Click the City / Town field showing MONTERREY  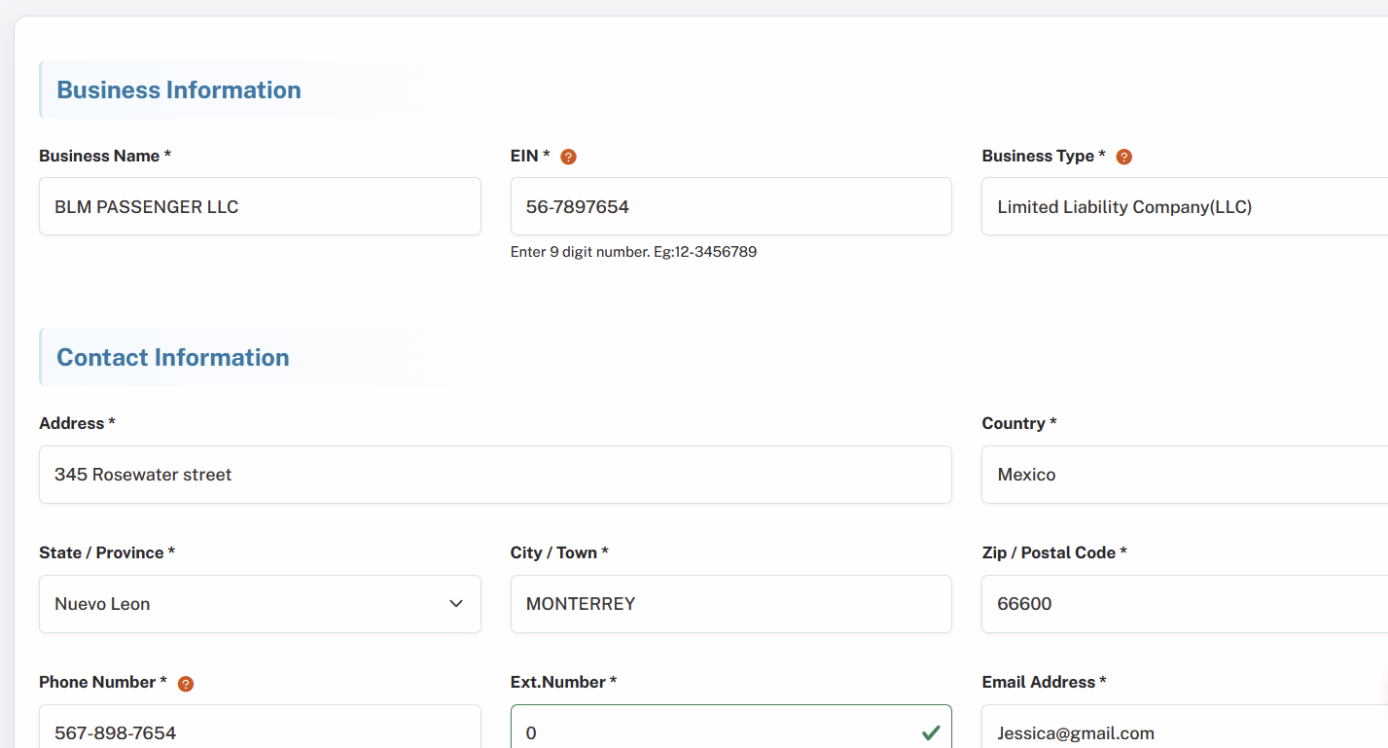(x=731, y=604)
